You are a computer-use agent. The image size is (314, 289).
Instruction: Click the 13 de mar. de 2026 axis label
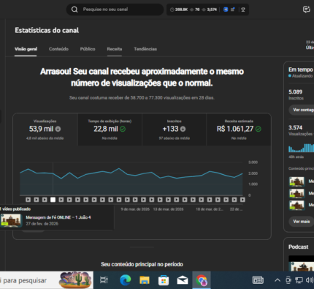(168, 209)
